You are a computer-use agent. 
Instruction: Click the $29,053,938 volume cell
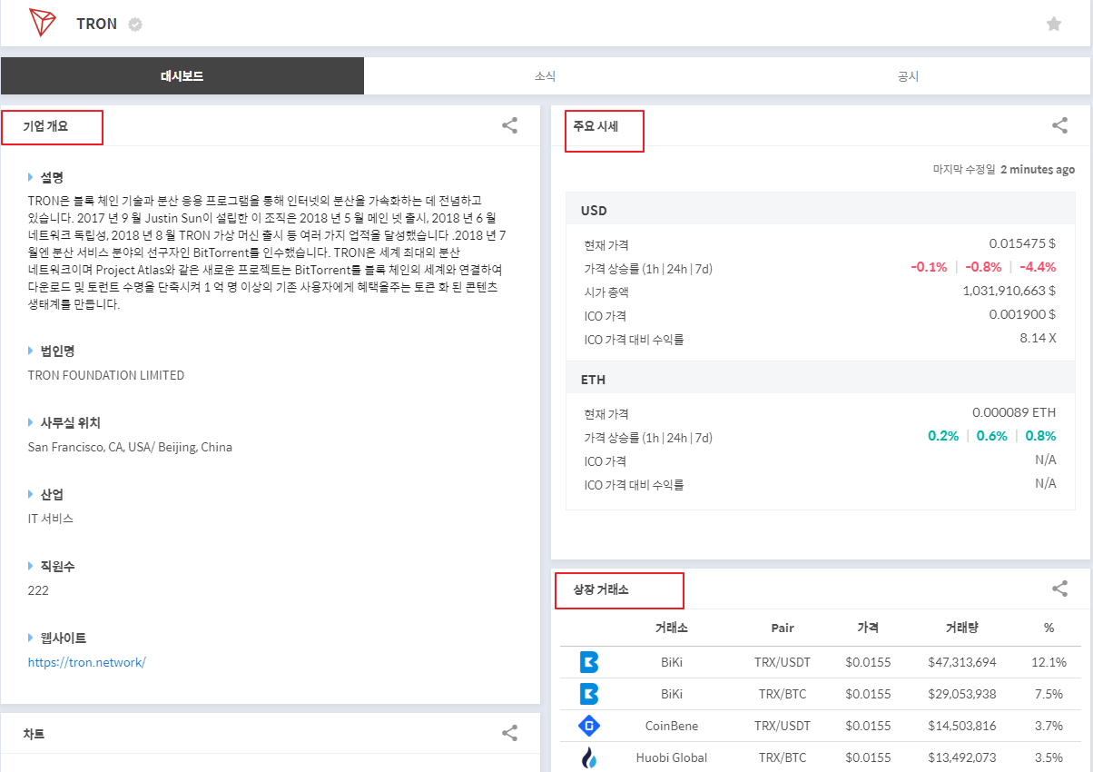coord(962,694)
